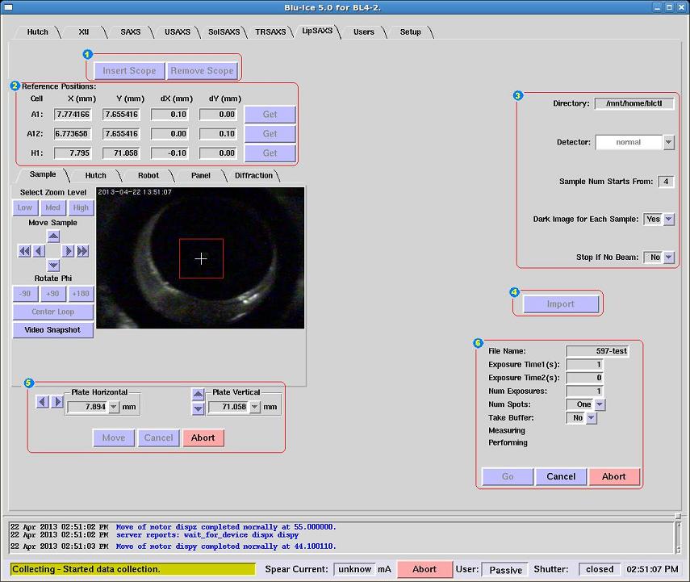Image resolution: width=690 pixels, height=582 pixels.
Task: Click the Move Sample down arrow
Action: 53,266
